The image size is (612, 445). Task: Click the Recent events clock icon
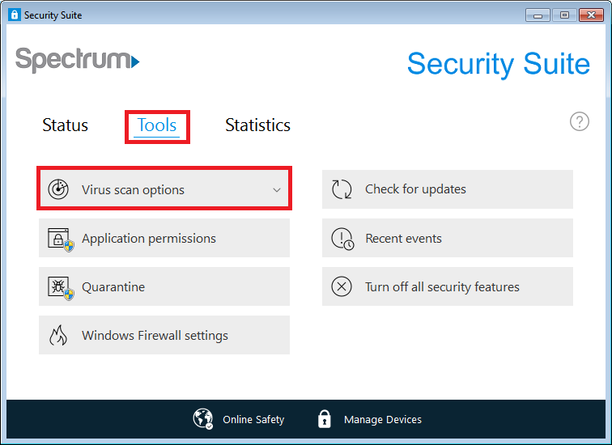[342, 239]
